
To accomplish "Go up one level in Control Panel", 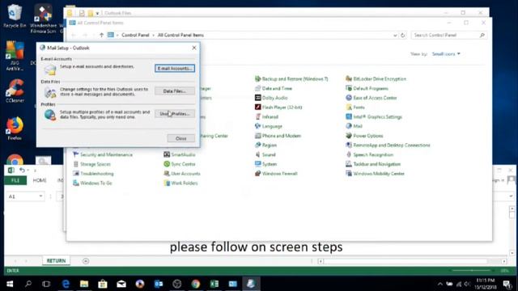I will (101, 35).
